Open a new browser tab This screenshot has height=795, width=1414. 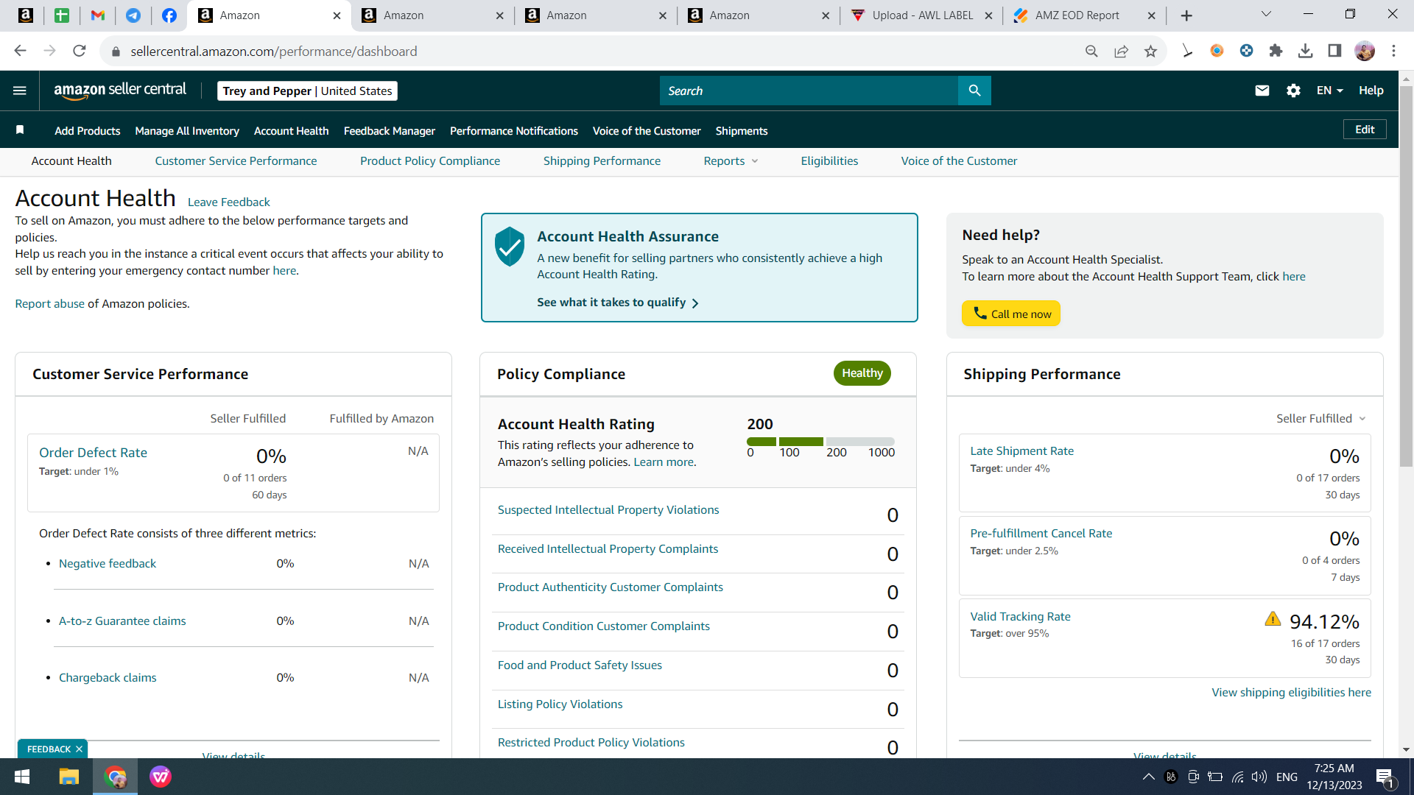pos(1186,15)
